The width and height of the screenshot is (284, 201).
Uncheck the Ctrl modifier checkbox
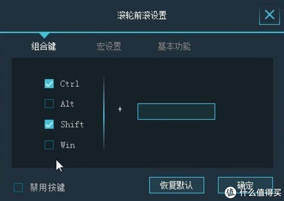[x=49, y=83]
